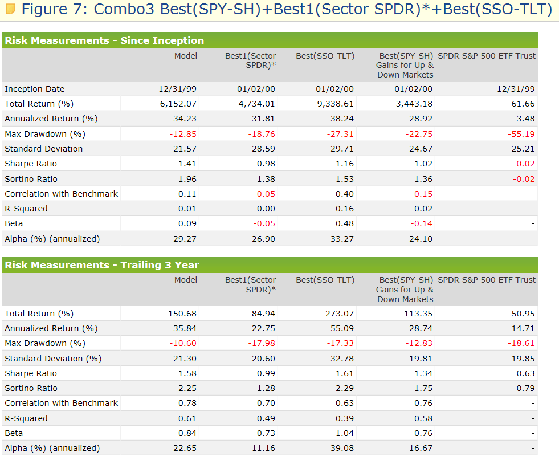Image resolution: width=559 pixels, height=460 pixels.
Task: Click red Max Drawdown value -17.33
Action: (x=340, y=343)
